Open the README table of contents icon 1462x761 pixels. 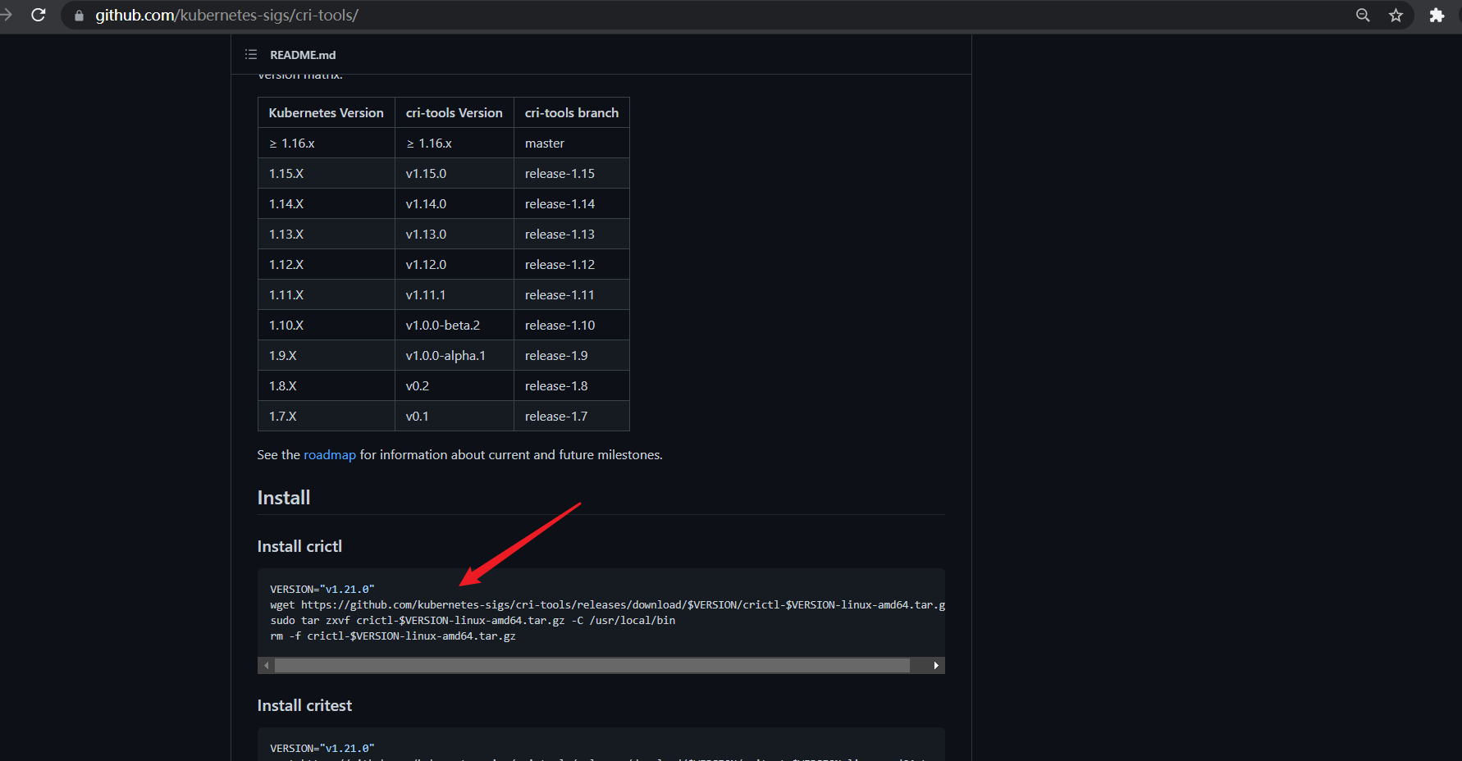pos(251,54)
